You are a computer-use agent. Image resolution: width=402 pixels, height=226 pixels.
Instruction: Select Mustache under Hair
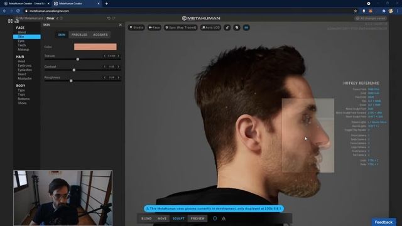click(x=24, y=78)
